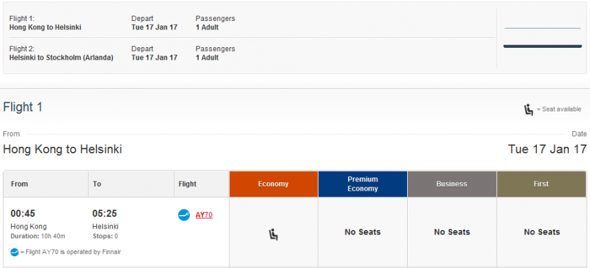Click the Finnair logo beside the AY70 link

(x=184, y=215)
